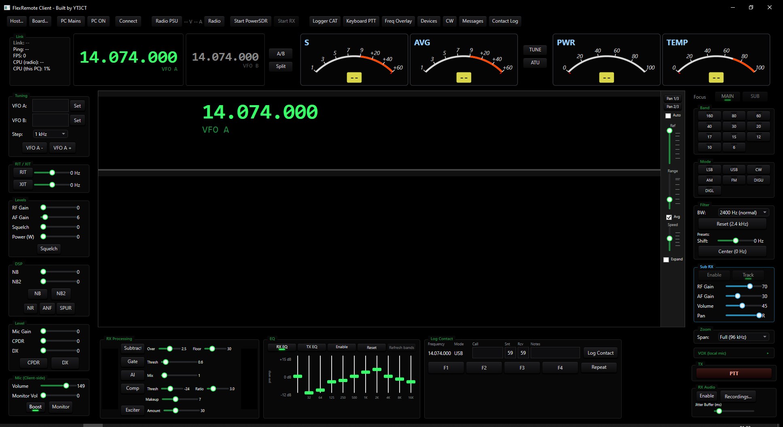This screenshot has height=427, width=783.
Task: Click the Call input field in Log Contact
Action: (x=487, y=353)
